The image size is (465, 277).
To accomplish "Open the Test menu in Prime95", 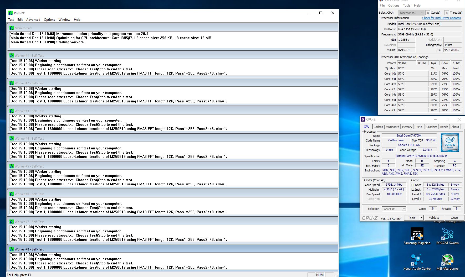I will 11,20.
